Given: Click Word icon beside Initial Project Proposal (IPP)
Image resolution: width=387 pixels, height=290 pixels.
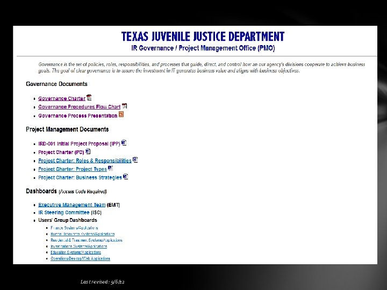Looking at the screenshot, I should pyautogui.click(x=124, y=143).
